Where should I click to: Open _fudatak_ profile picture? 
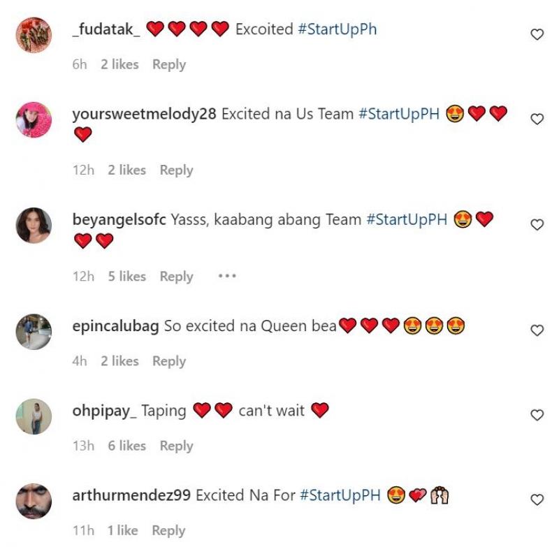pyautogui.click(x=34, y=35)
